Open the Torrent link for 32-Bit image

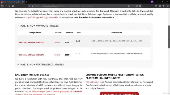tap(57, 55)
